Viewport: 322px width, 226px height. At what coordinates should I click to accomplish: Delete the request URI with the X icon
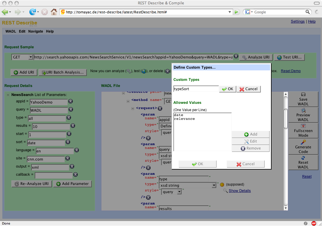tap(236, 56)
